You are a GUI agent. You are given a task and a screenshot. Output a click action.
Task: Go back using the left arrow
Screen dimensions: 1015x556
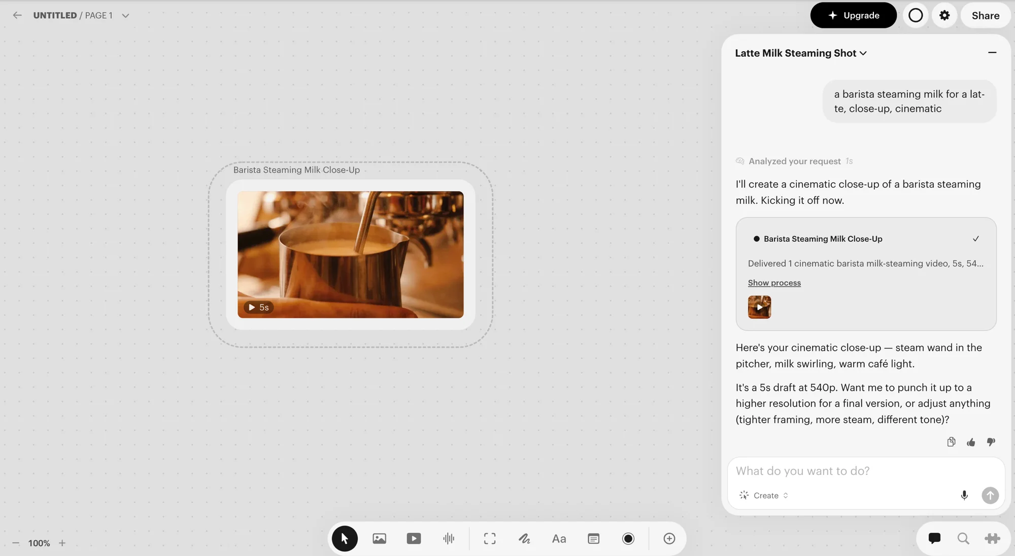pyautogui.click(x=17, y=15)
